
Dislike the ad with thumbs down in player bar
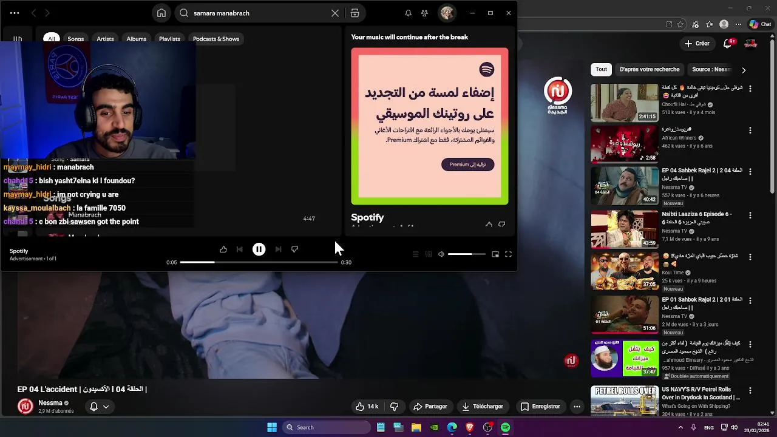click(x=294, y=249)
